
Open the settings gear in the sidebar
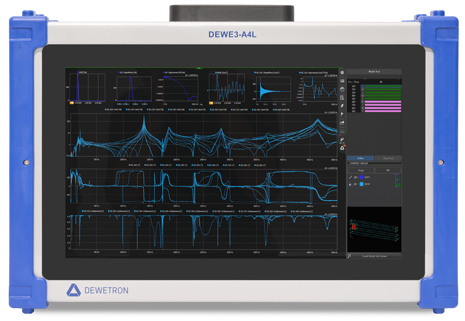click(x=342, y=72)
